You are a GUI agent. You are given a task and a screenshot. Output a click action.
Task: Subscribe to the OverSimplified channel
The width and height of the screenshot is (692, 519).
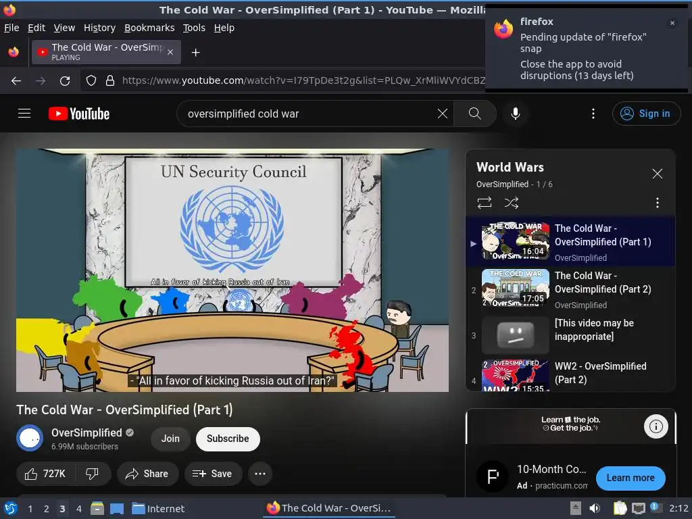(x=228, y=439)
